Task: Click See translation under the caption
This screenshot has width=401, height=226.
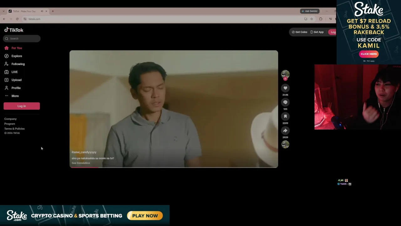Action: pos(81,163)
